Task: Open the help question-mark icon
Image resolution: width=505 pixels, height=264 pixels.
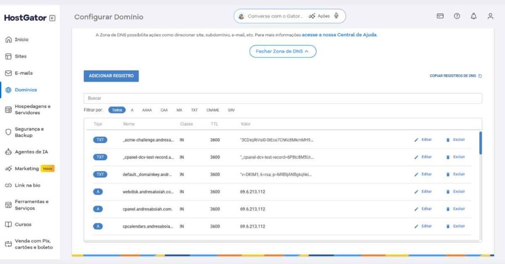Action: pyautogui.click(x=457, y=16)
